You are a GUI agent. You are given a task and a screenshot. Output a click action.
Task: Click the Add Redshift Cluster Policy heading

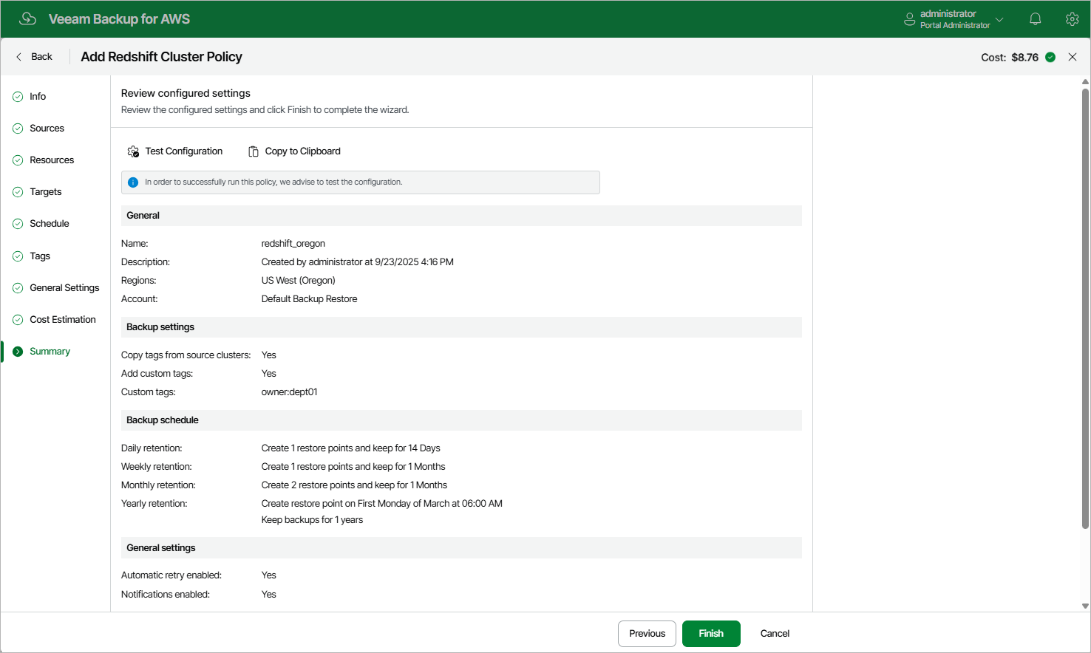(x=162, y=57)
